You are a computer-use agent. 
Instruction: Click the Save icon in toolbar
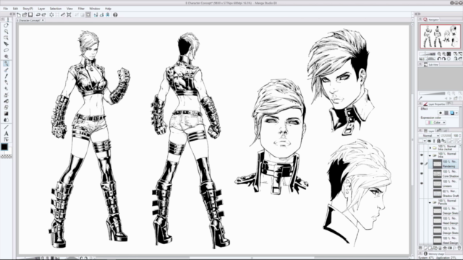(x=30, y=14)
